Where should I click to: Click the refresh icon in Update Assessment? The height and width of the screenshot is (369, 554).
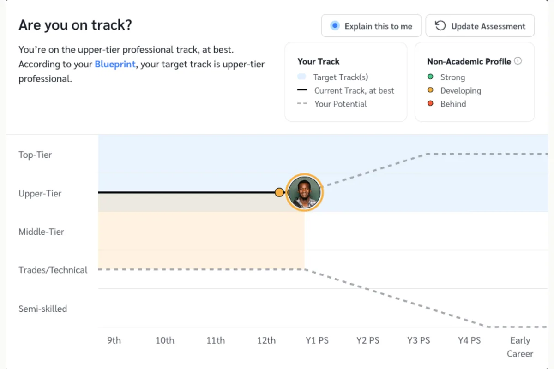440,26
